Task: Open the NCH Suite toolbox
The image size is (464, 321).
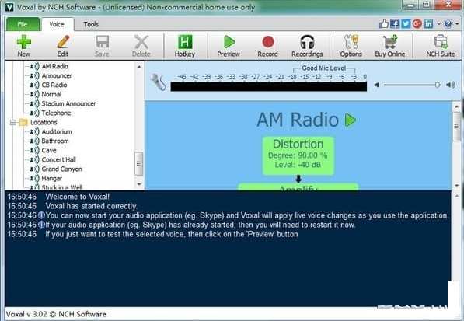Action: [x=441, y=46]
